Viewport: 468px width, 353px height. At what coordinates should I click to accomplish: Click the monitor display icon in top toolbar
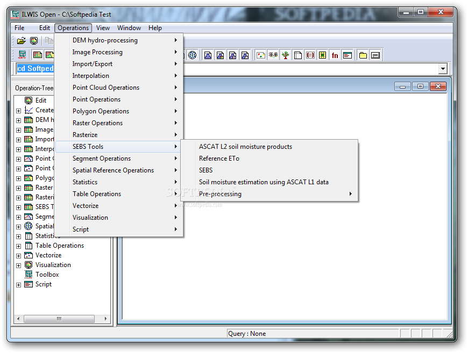(x=34, y=40)
